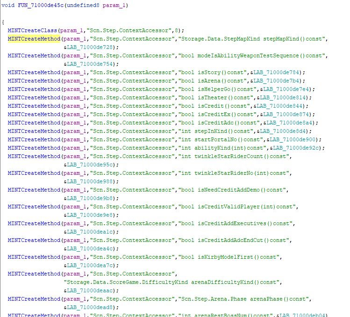Click the FUN_71000de45c function name
Image resolution: width=350 pixels, height=317 pixels.
(41, 5)
